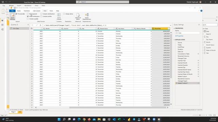
Task: Switch to Data view in Power BI sidebar
Action: tap(2, 25)
